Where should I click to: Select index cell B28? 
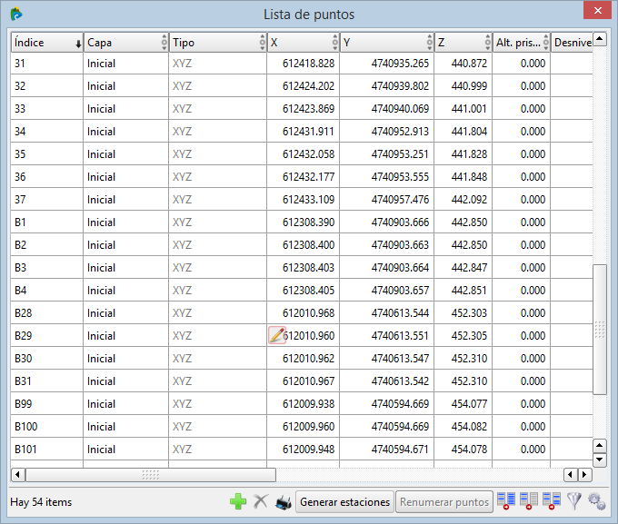tap(47, 312)
